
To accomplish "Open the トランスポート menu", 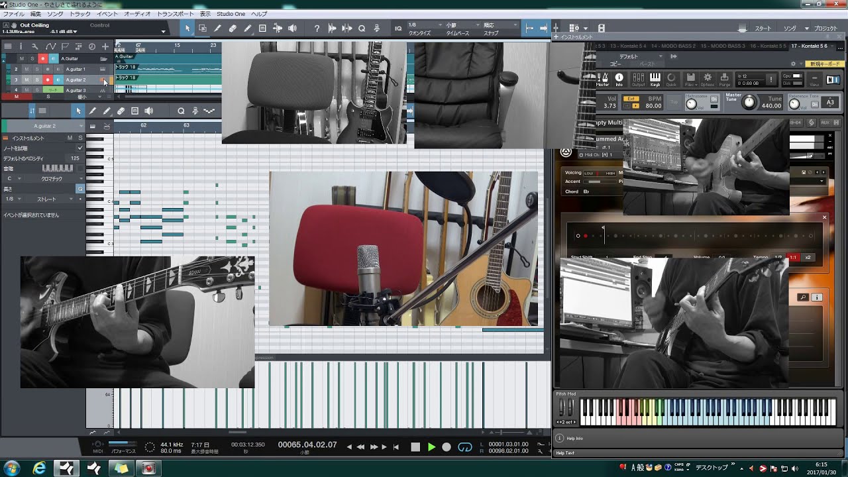I will (176, 14).
